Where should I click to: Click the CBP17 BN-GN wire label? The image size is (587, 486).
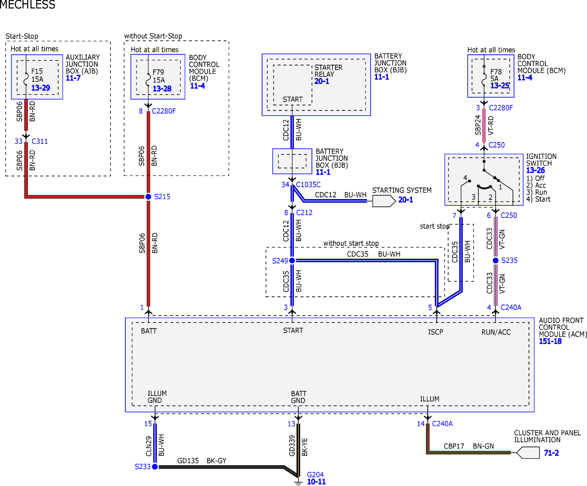pos(469,446)
